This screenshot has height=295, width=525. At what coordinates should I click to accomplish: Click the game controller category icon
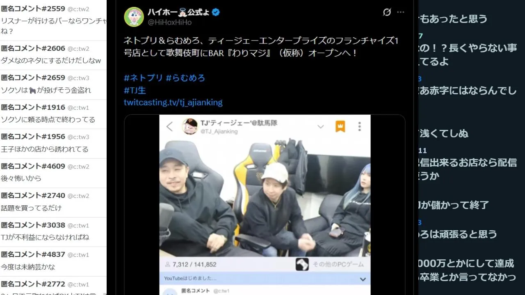(x=302, y=264)
